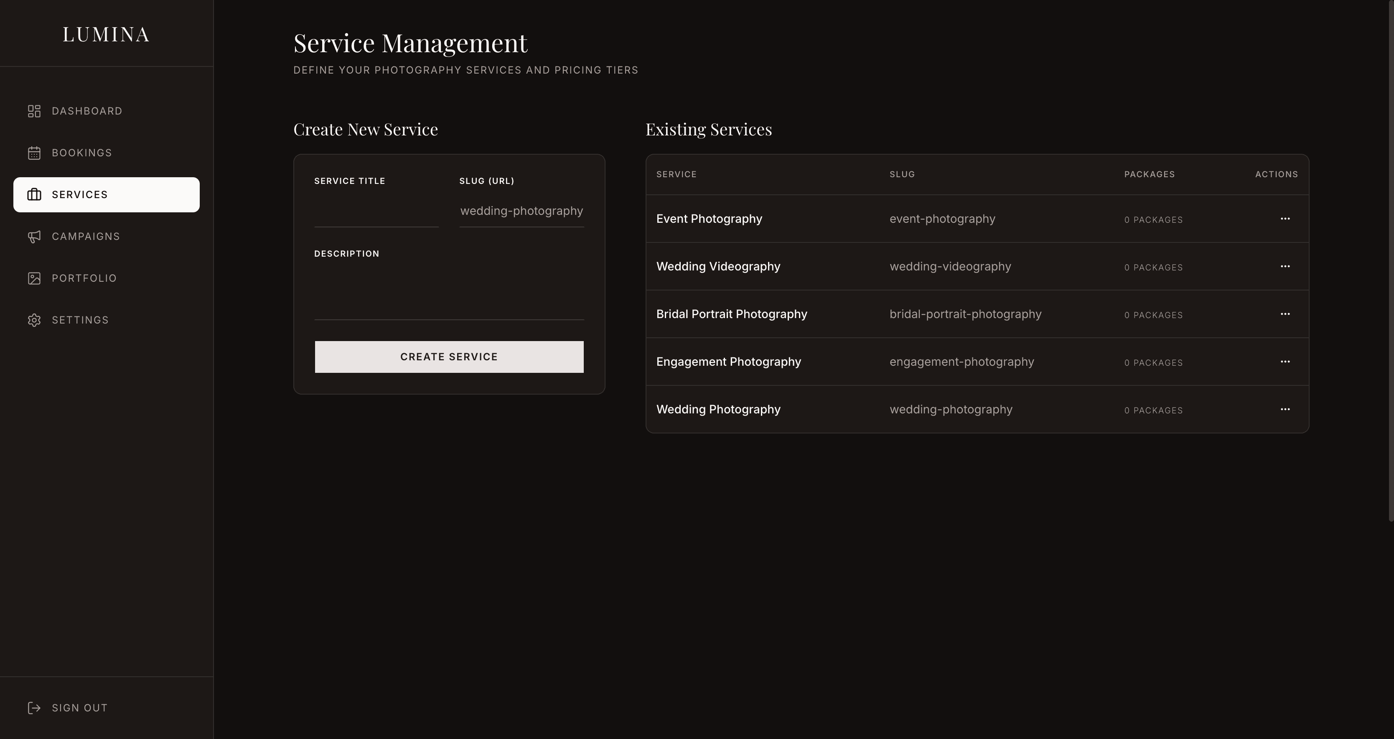Click the 0 Packages cell for Engagement Photography
Image resolution: width=1394 pixels, height=739 pixels.
[1153, 363]
